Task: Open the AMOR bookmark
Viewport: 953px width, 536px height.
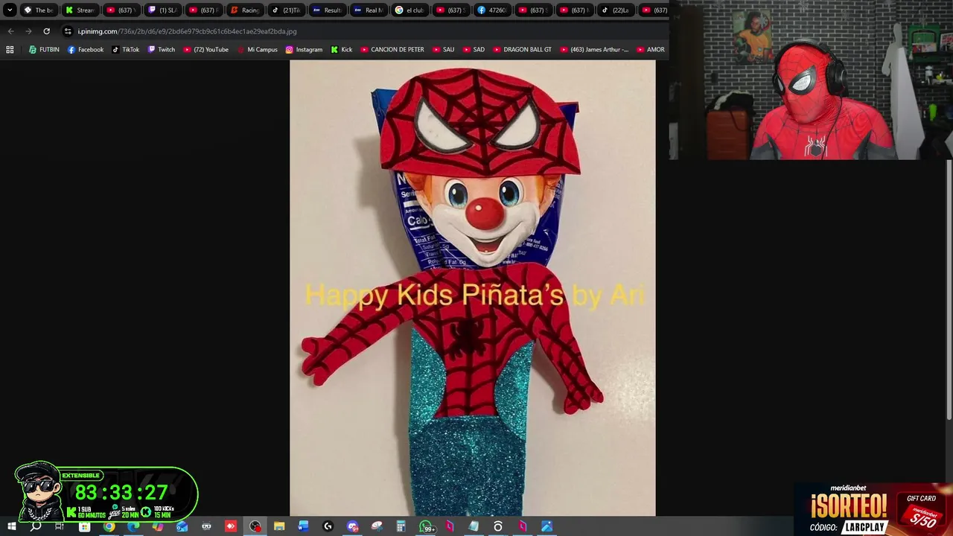Action: point(651,50)
